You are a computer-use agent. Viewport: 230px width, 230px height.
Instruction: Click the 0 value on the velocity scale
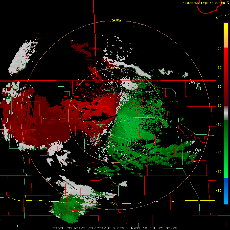(221, 115)
